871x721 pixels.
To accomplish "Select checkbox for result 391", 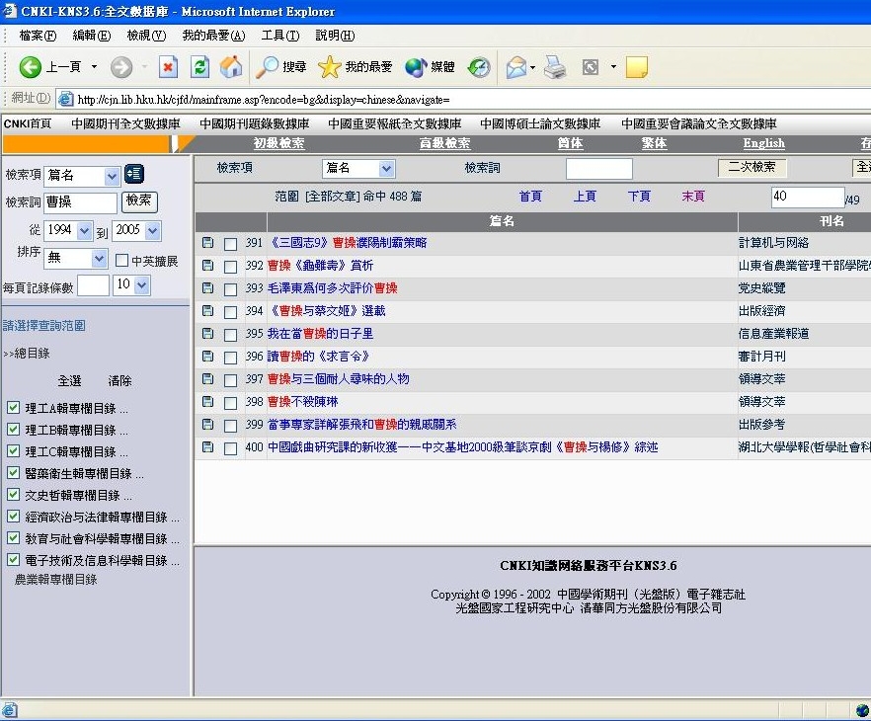I will 230,244.
